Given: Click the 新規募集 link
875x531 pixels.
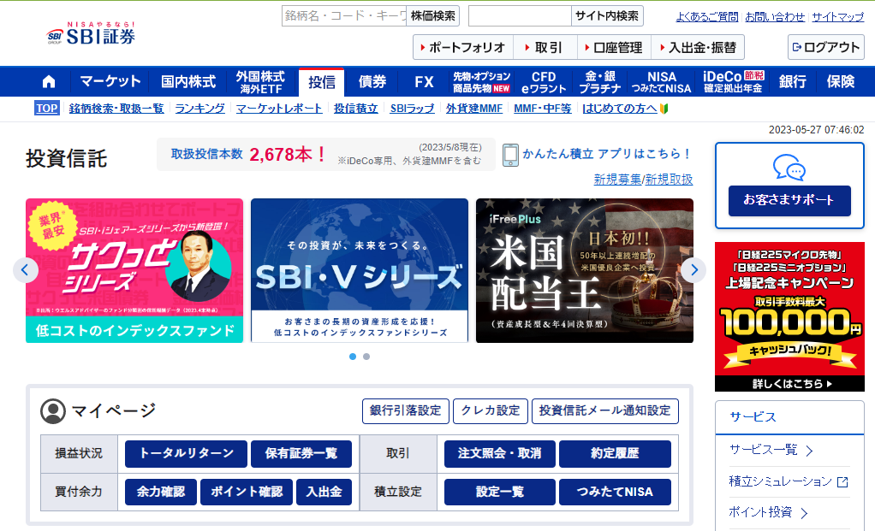Looking at the screenshot, I should pyautogui.click(x=618, y=180).
